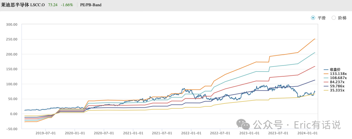Image resolution: width=352 pixels, height=139 pixels.
Task: Toggle the 84.237x legend series
Action: click(x=334, y=82)
